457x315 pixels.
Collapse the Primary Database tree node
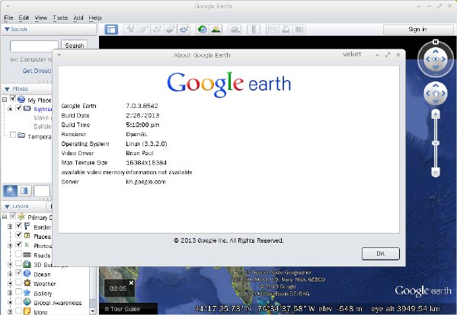(5, 217)
